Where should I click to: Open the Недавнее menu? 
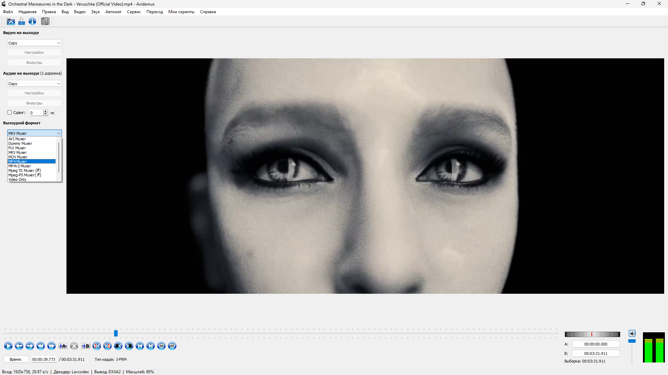(27, 12)
